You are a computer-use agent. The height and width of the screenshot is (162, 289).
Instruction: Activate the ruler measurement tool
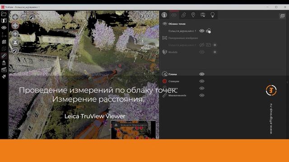[4, 56]
